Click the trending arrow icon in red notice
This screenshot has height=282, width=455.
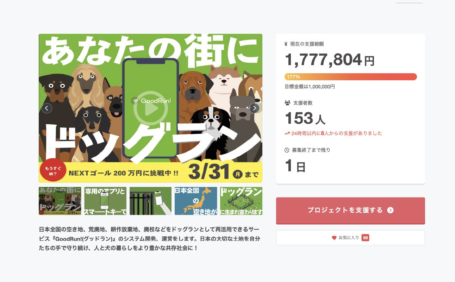[287, 133]
